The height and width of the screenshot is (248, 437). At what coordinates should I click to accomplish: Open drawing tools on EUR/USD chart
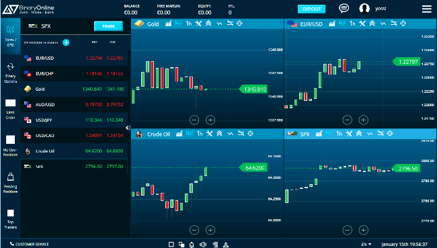tap(362, 24)
